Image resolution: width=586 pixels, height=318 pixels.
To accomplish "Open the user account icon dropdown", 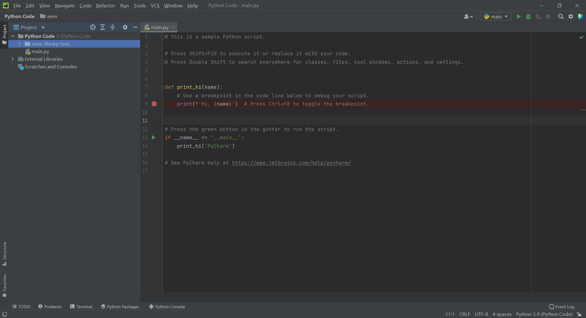I will pyautogui.click(x=468, y=16).
